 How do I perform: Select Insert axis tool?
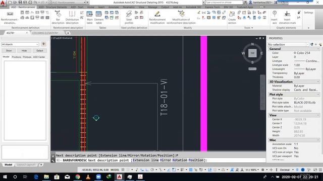[x=274, y=18]
